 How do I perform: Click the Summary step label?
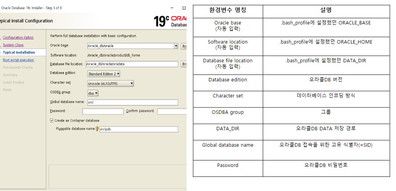click(x=10, y=75)
